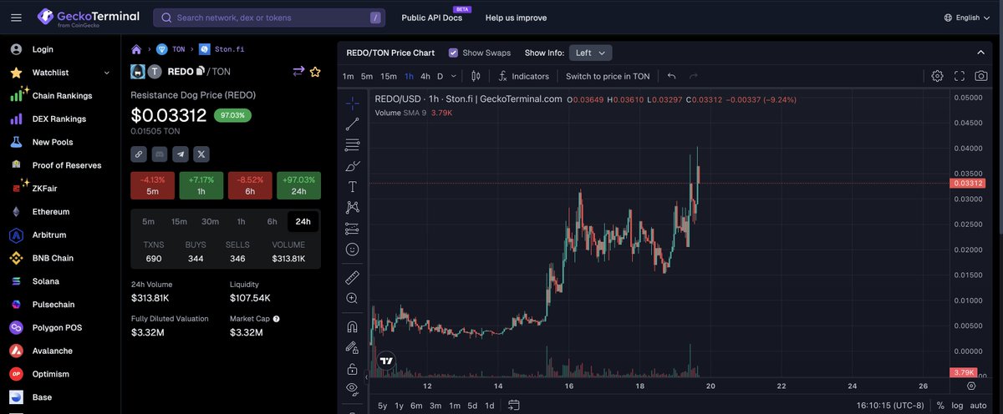The width and height of the screenshot is (1003, 414).
Task: Open price scale settings gear at chart corner
Action: click(x=970, y=386)
